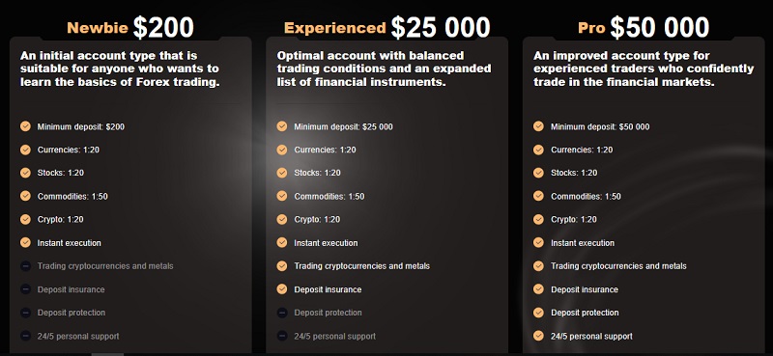Click Pro account description text

click(x=644, y=68)
